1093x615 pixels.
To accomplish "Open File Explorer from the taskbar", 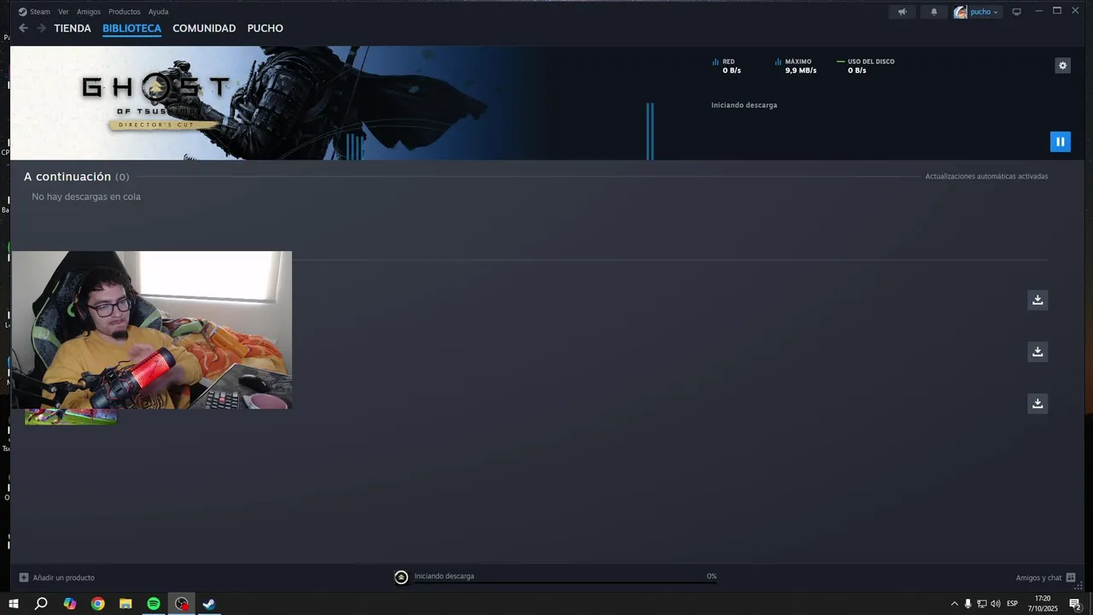I will tap(126, 604).
